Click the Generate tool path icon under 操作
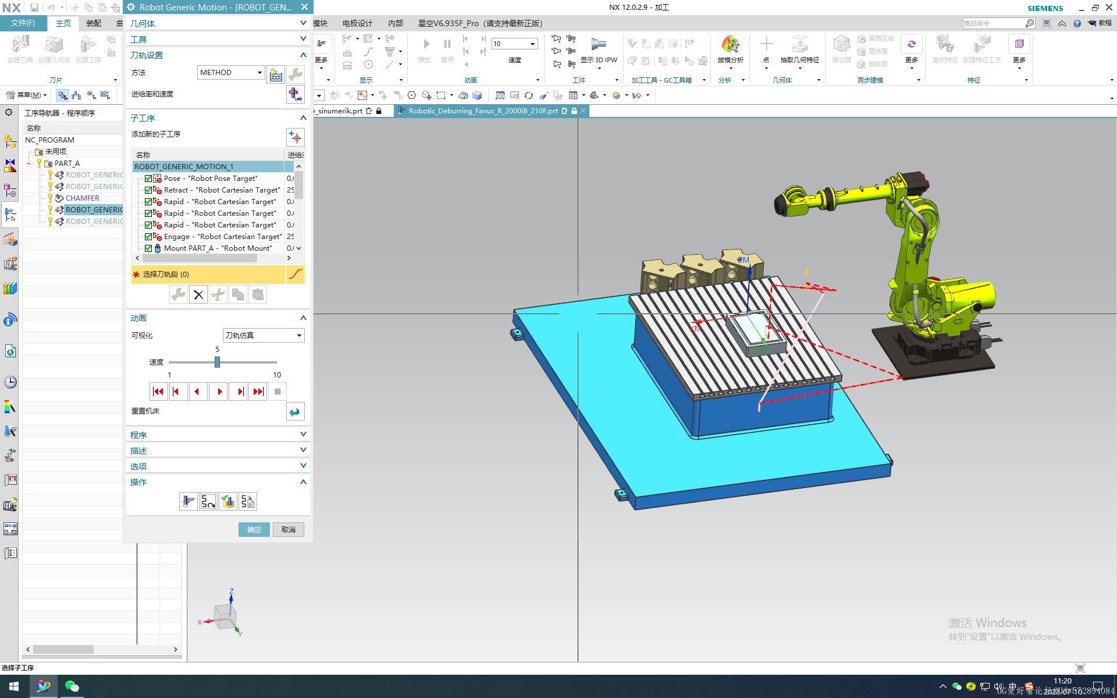 [188, 501]
